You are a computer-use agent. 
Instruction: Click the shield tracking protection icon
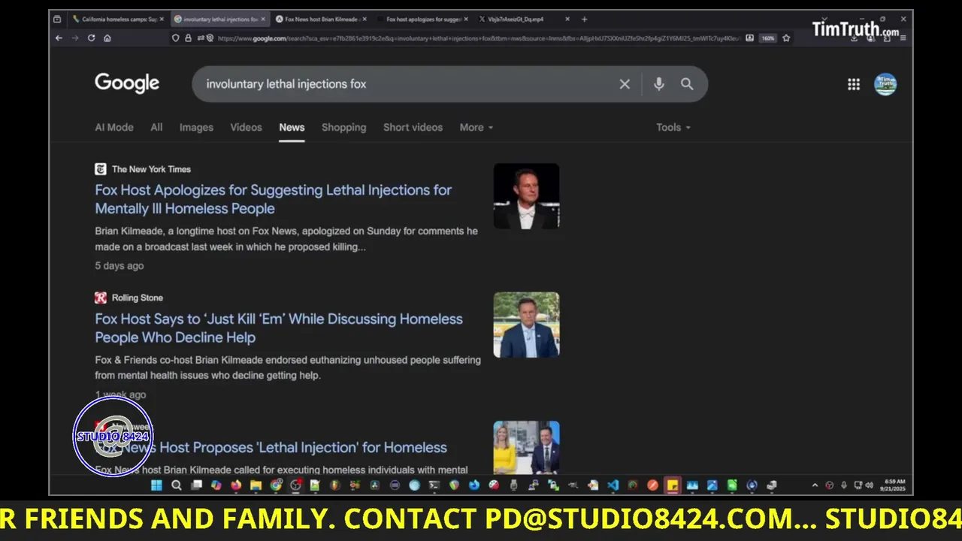coord(176,38)
